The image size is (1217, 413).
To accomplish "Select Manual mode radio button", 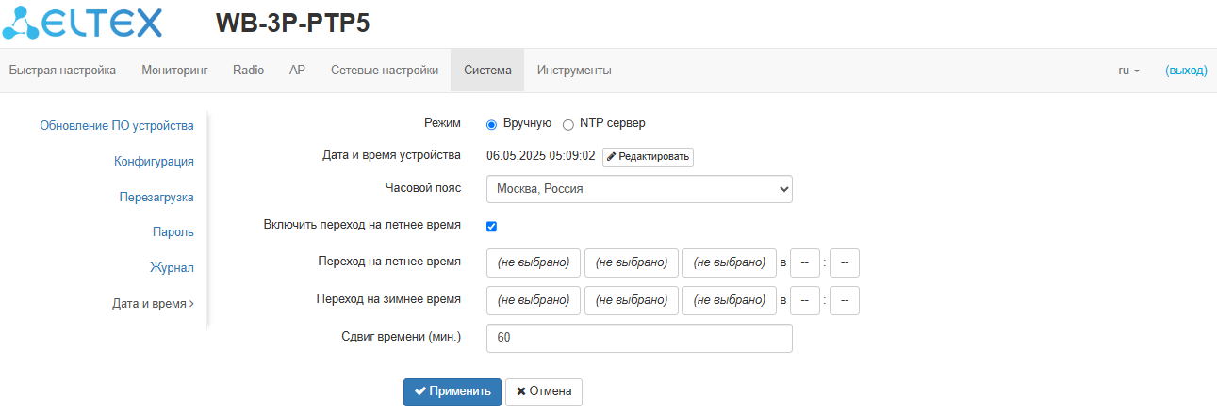I will point(491,124).
